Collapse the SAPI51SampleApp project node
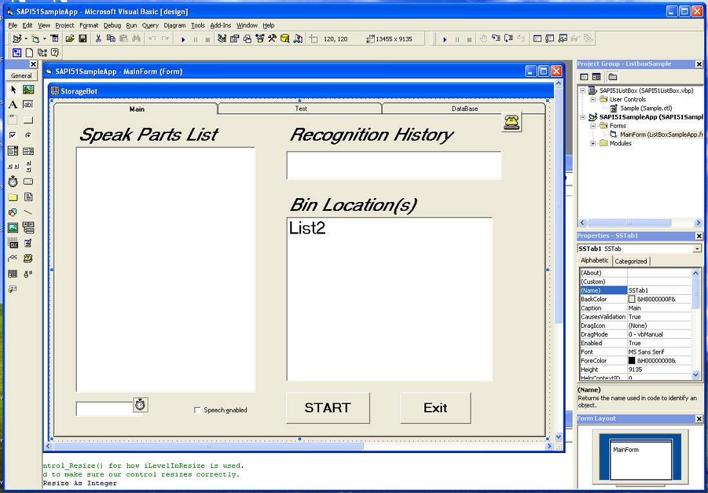Image resolution: width=708 pixels, height=493 pixels. point(583,117)
